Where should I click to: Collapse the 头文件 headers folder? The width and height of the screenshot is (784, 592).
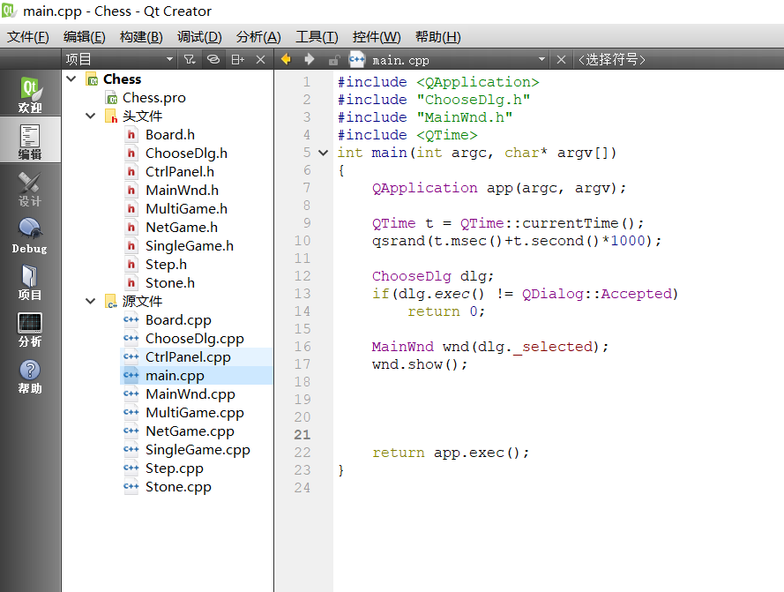click(91, 116)
